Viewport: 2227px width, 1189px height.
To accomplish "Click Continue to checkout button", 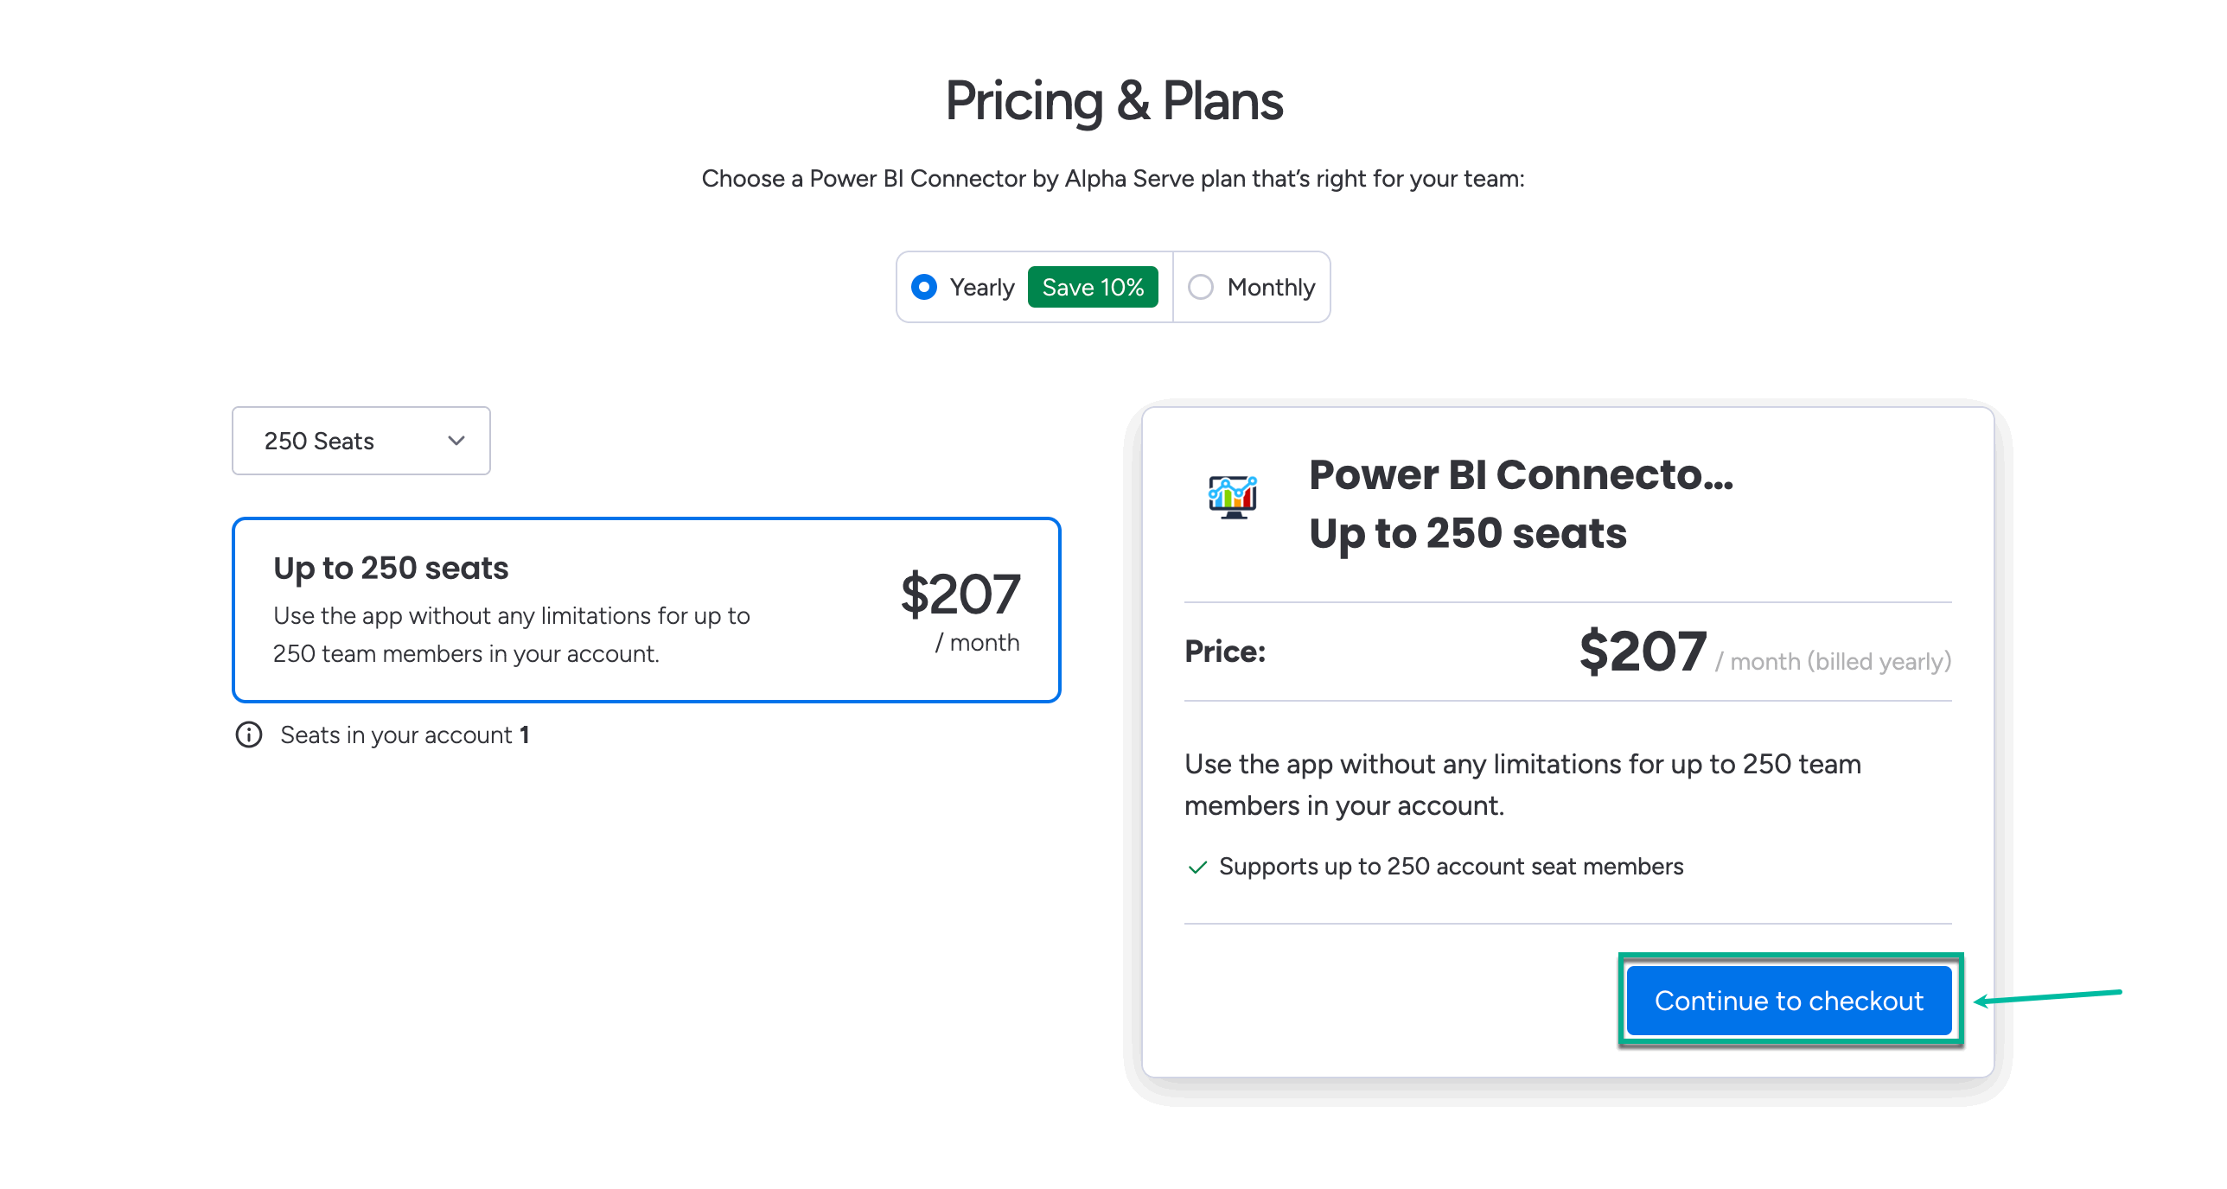I will [x=1789, y=1001].
